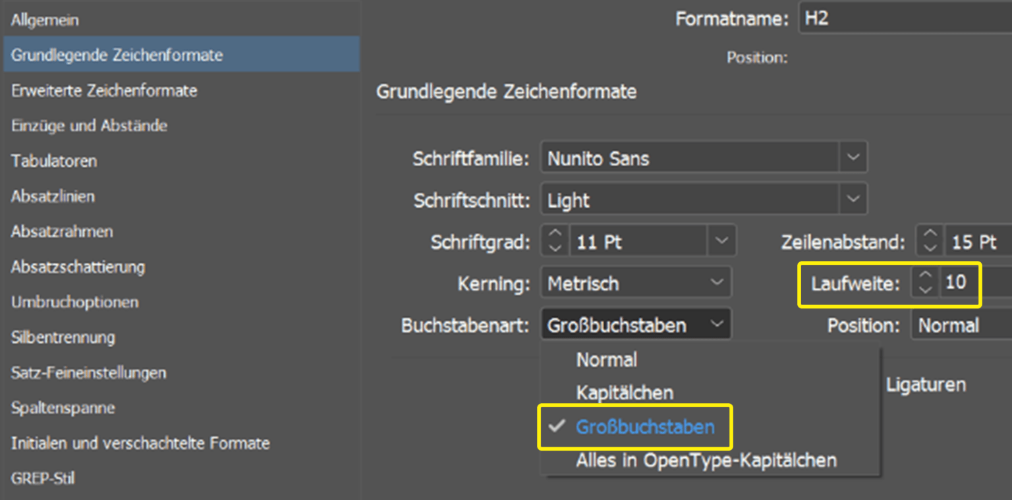The image size is (1012, 500).
Task: Collapse the Buchstabenart dropdown
Action: [x=636, y=325]
